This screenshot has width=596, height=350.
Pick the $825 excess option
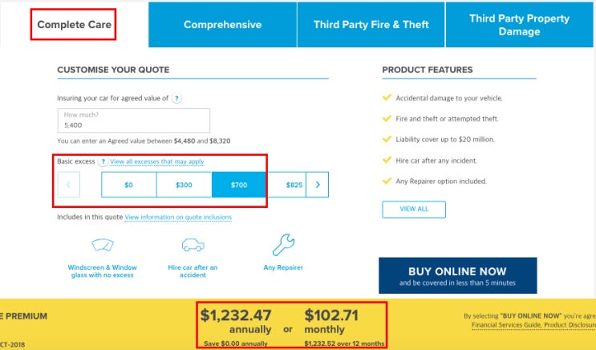(294, 185)
